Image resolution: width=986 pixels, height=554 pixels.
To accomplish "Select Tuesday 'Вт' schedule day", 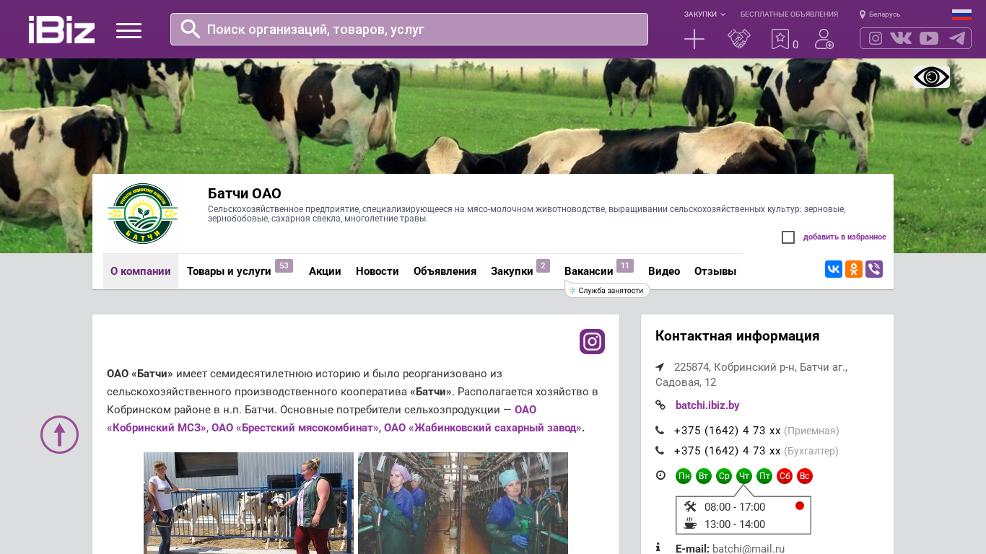I will click(704, 476).
